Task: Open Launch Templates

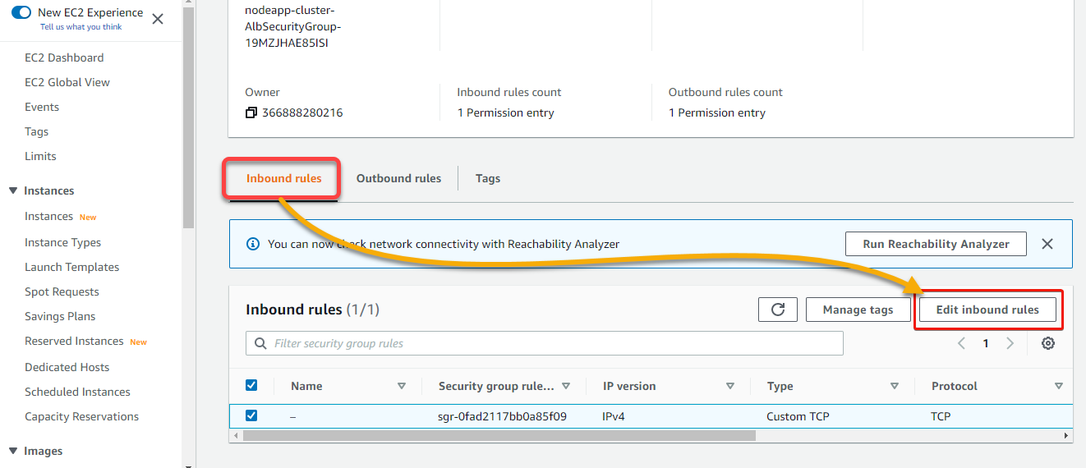Action: tap(72, 267)
